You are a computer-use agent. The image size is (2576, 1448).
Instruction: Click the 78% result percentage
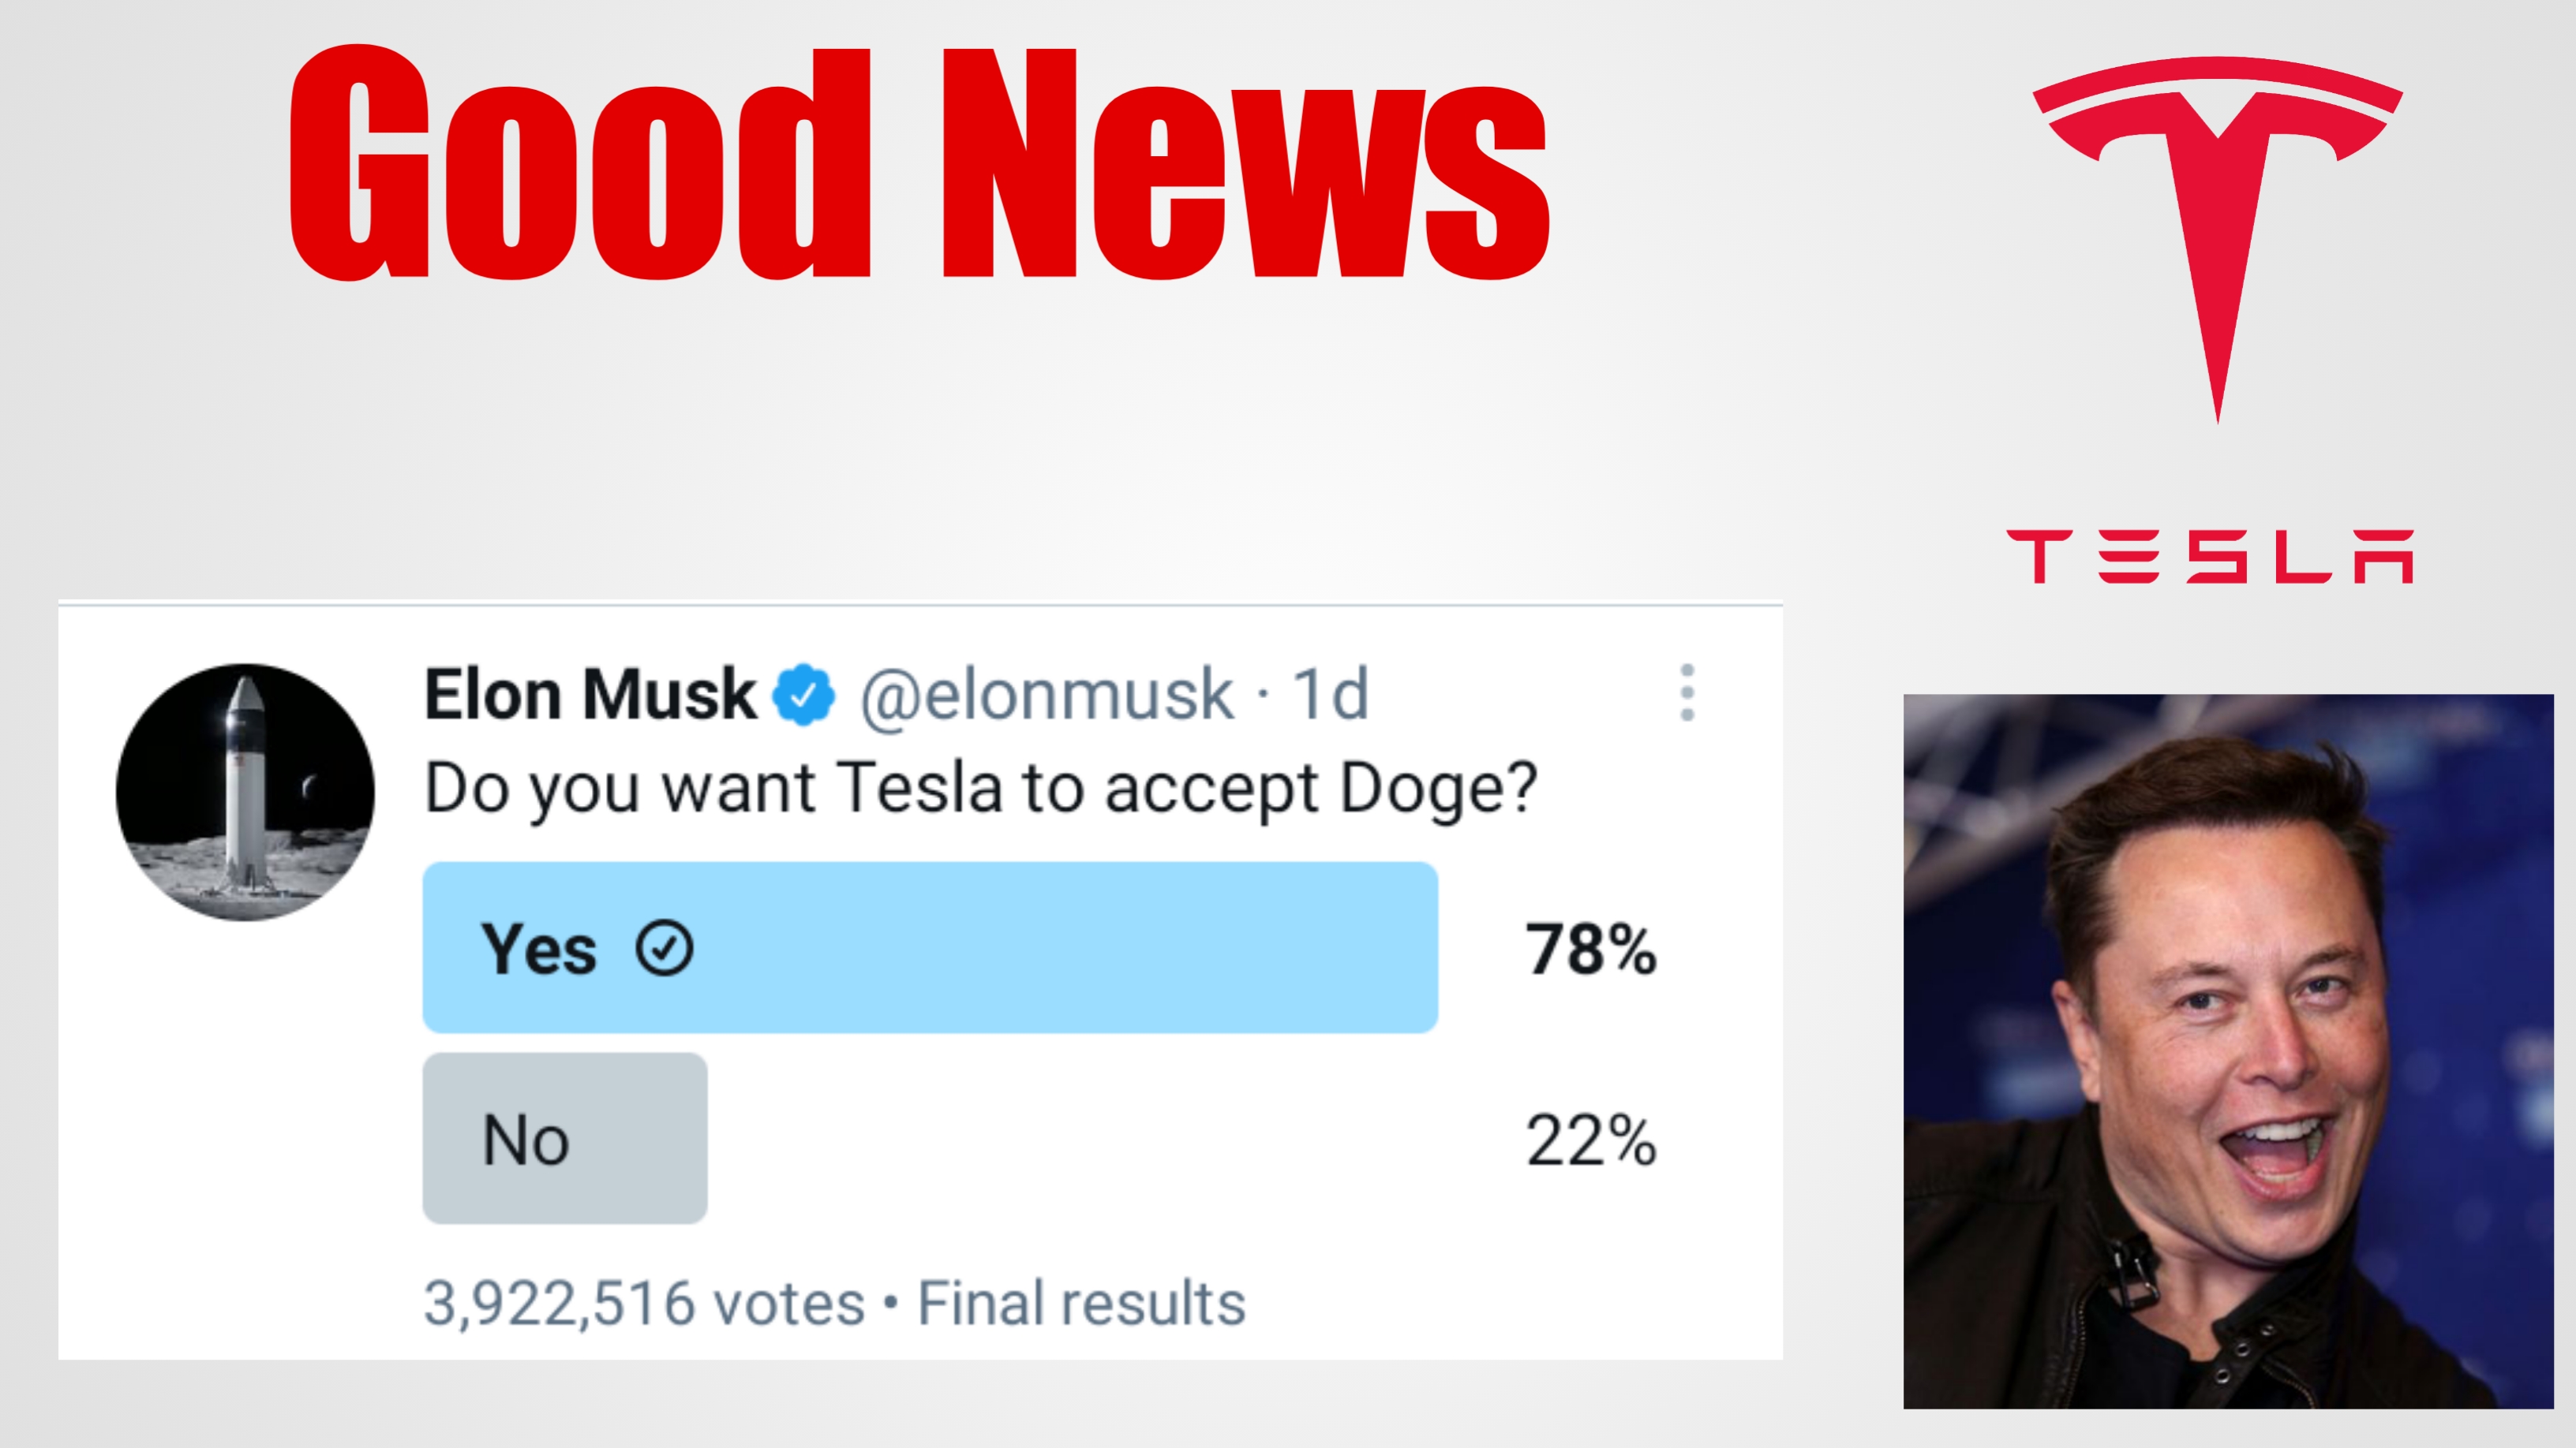click(x=1591, y=948)
